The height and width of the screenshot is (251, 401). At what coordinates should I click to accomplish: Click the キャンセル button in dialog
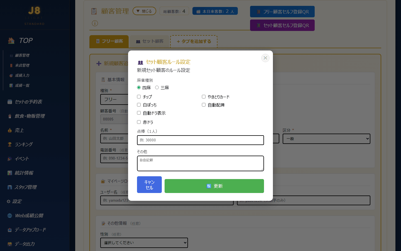click(x=149, y=185)
